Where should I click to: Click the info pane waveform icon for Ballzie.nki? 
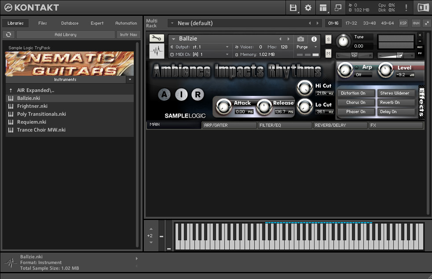click(11, 262)
